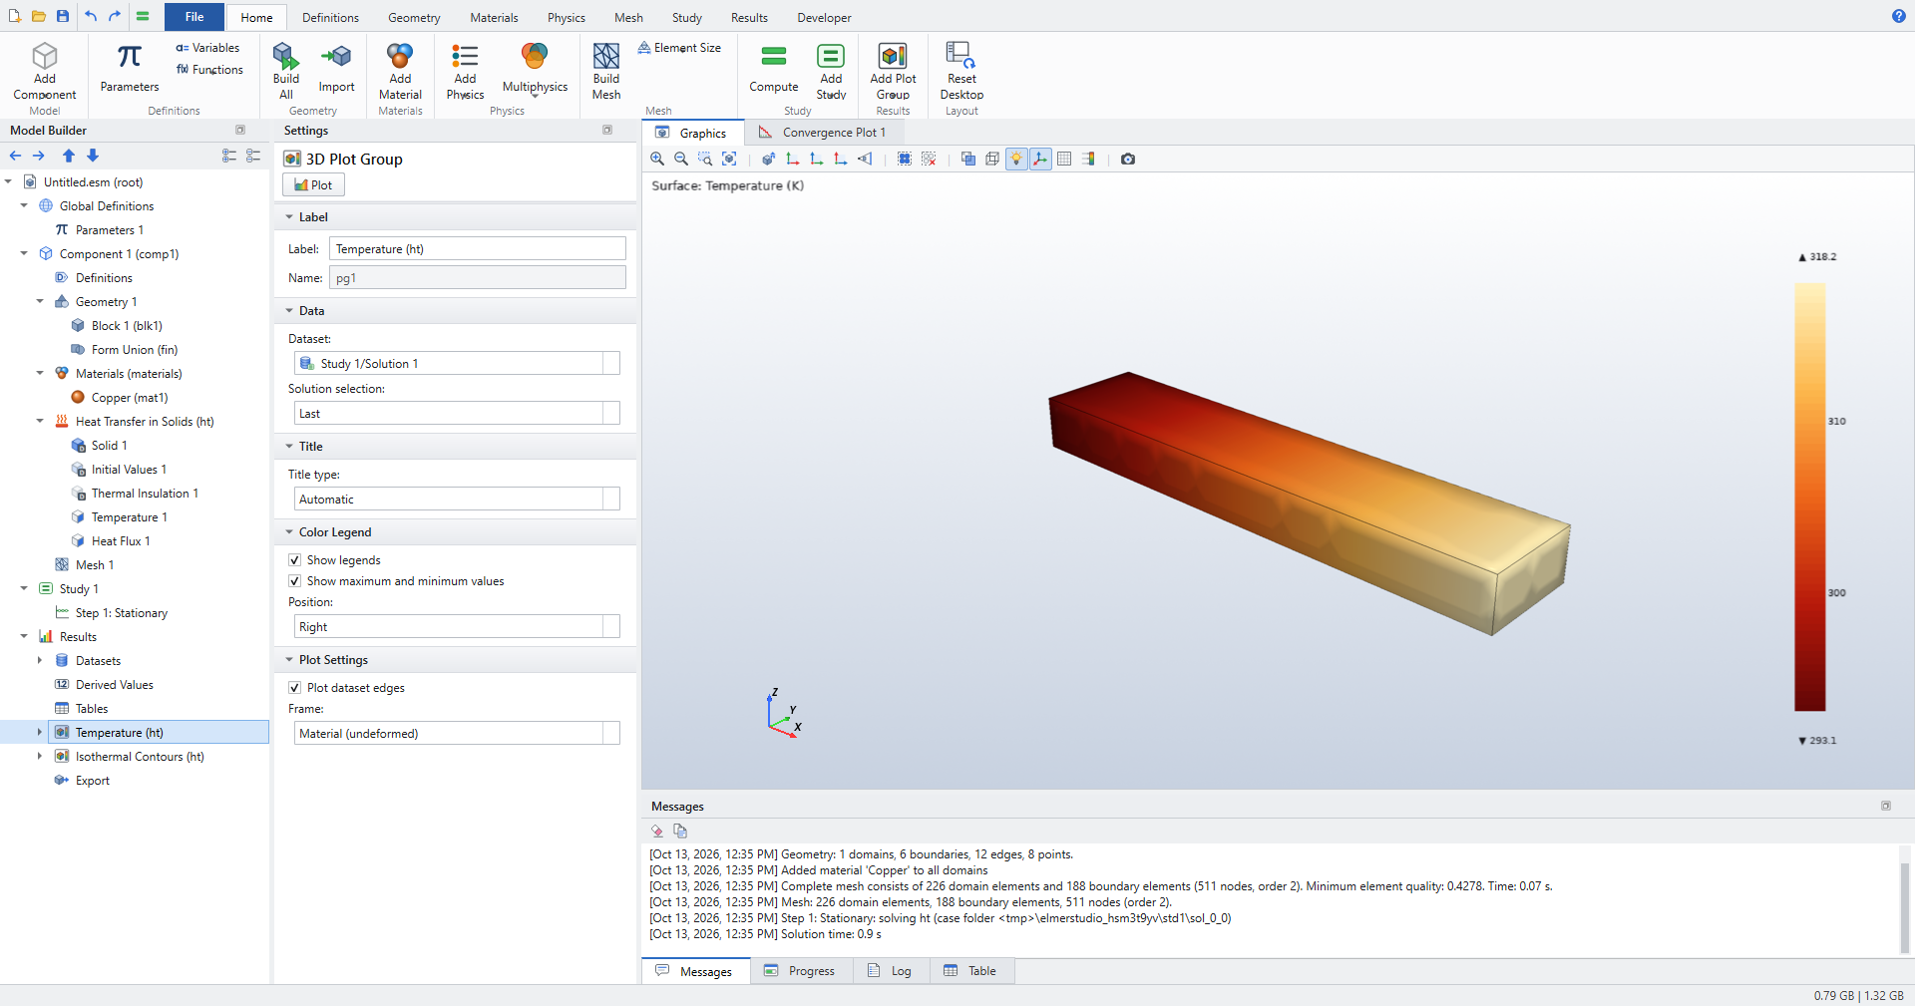1915x1006 pixels.
Task: Take a screenshot with camera icon
Action: click(x=1128, y=159)
